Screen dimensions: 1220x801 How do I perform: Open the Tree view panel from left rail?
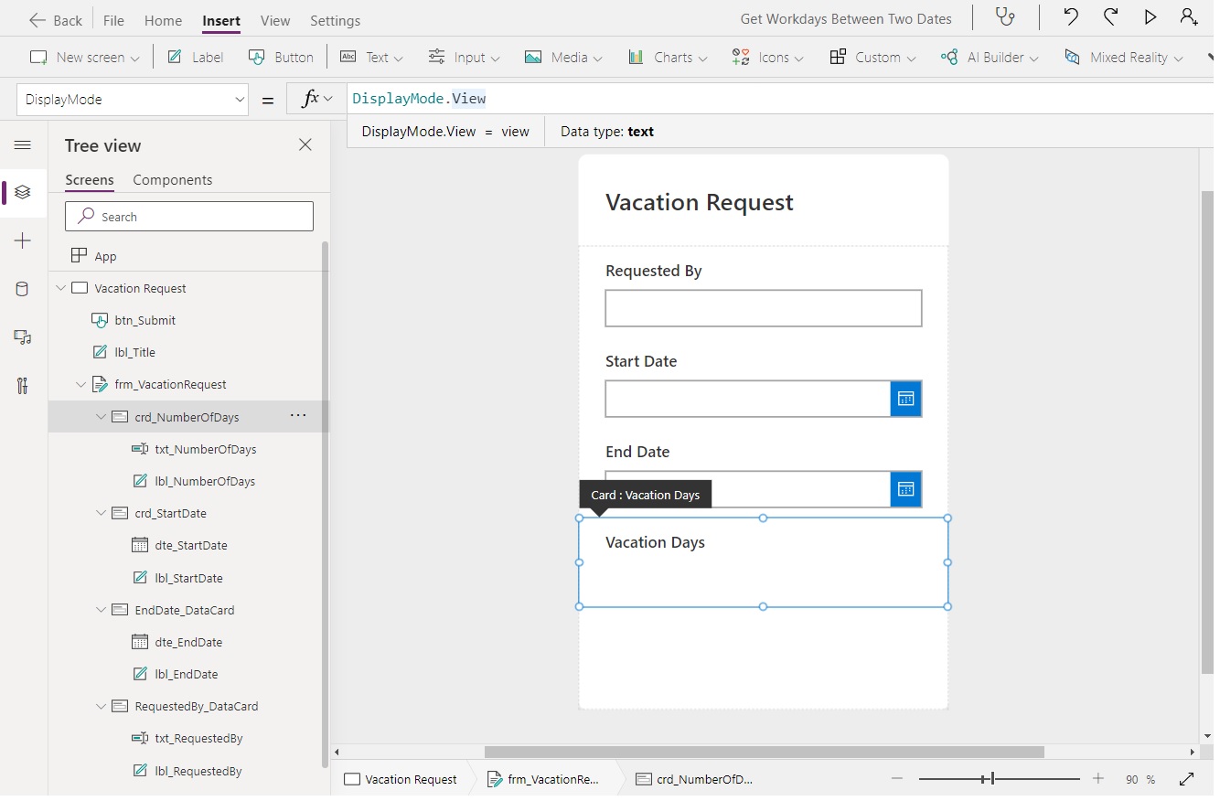tap(22, 193)
